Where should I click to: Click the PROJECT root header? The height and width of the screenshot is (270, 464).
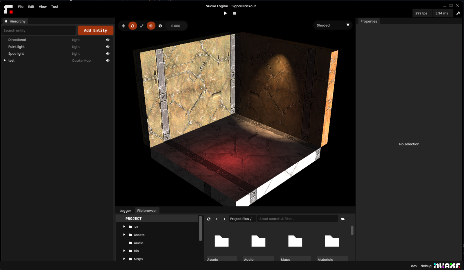click(x=157, y=218)
